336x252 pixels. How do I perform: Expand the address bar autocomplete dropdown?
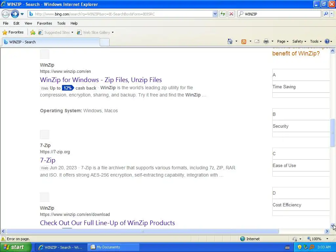click(215, 14)
